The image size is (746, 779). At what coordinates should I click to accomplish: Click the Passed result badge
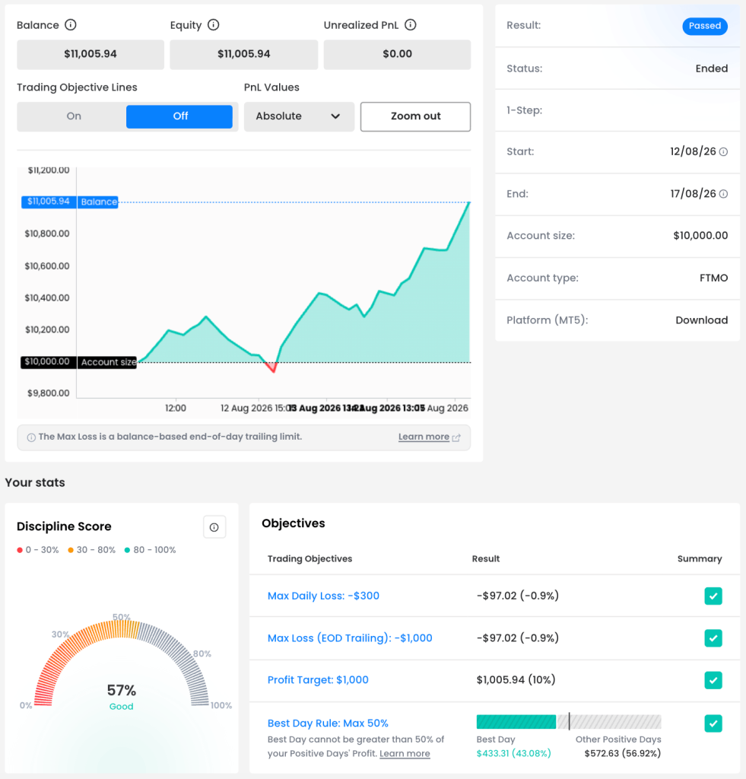[705, 26]
